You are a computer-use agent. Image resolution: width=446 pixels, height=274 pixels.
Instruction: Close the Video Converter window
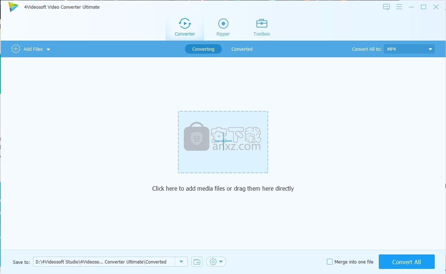click(436, 7)
